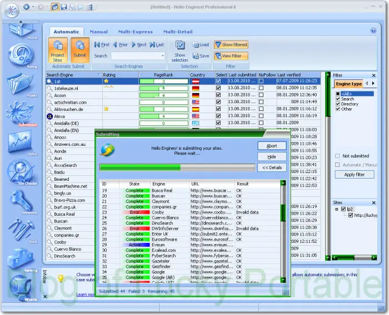The width and height of the screenshot is (389, 315).
Task: Click the Alexa engine logo icon
Action: click(49, 116)
